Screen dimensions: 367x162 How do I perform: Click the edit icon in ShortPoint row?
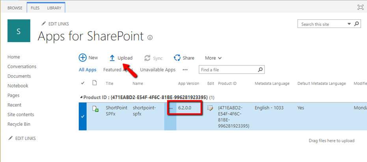point(210,108)
